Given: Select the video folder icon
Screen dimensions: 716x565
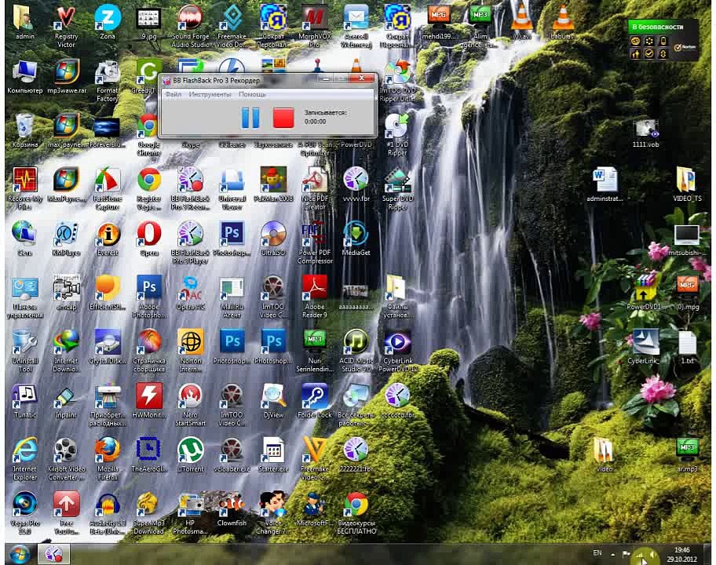Looking at the screenshot, I should click(x=605, y=455).
